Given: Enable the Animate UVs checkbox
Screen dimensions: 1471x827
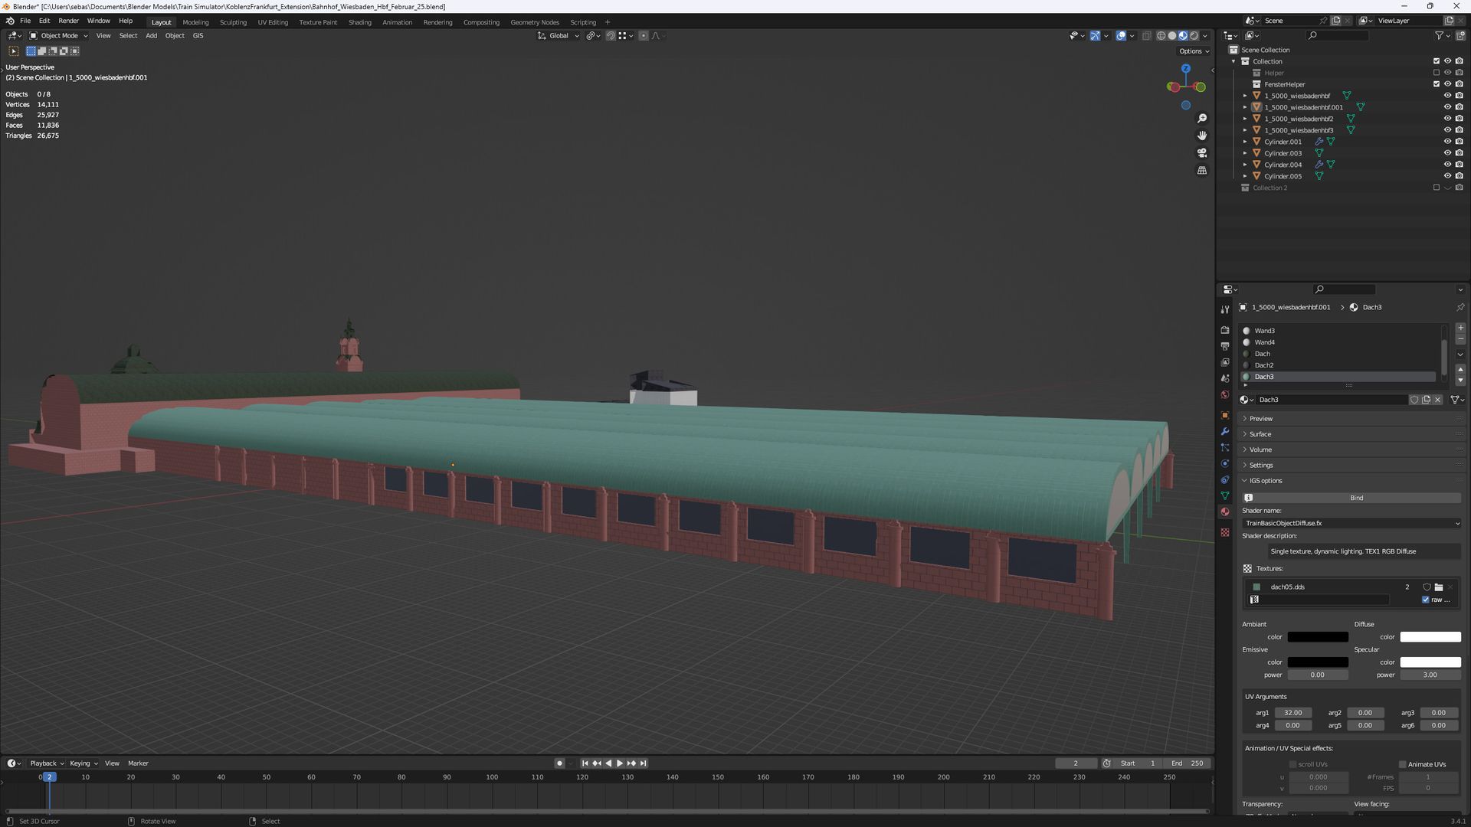Looking at the screenshot, I should (1403, 764).
